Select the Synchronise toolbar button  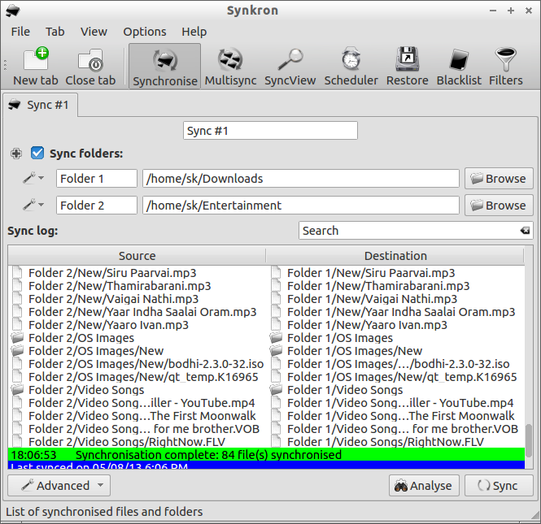pos(165,66)
